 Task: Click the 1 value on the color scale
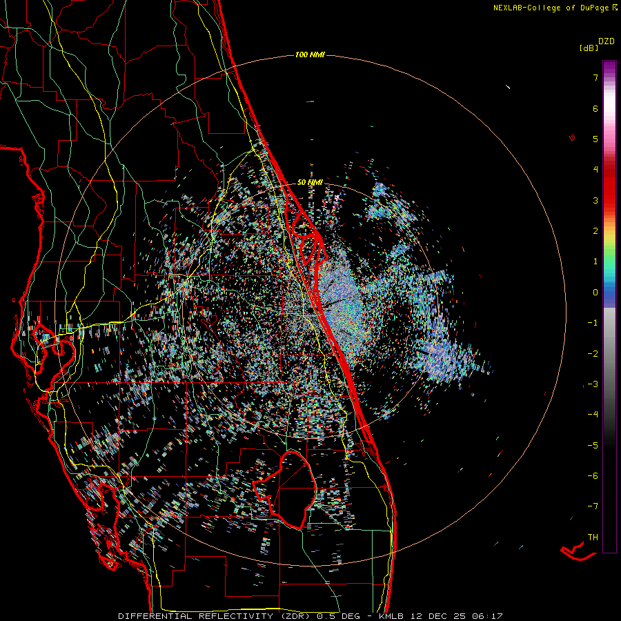click(x=595, y=262)
